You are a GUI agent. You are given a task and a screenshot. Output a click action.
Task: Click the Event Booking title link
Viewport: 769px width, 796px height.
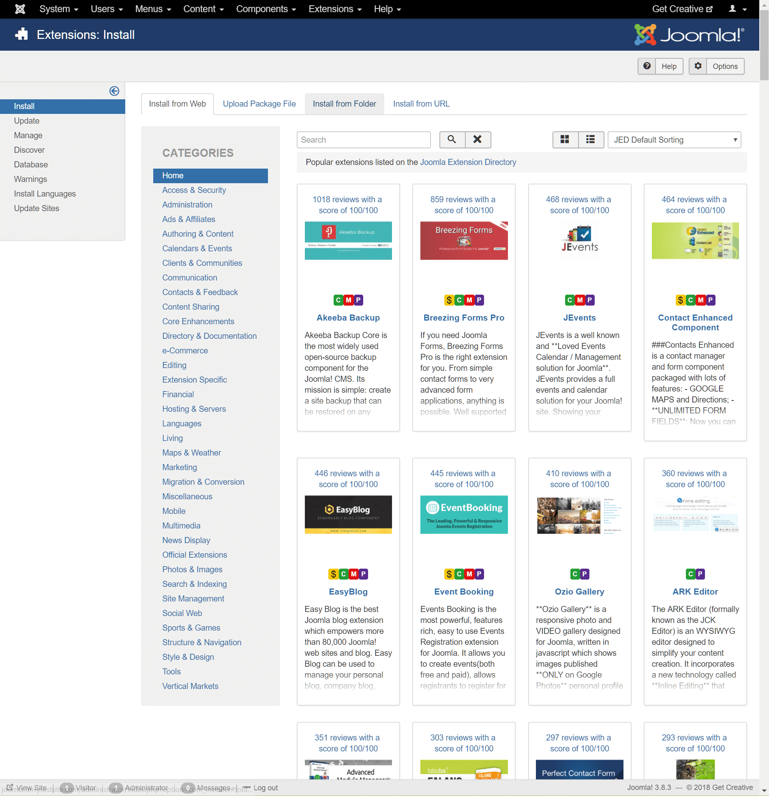(463, 591)
